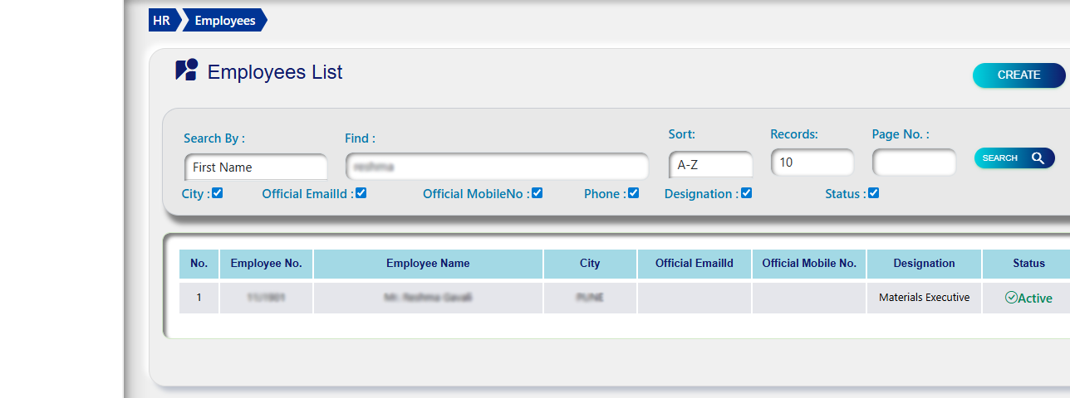This screenshot has width=1070, height=398.
Task: Click the Page No. input box
Action: click(x=914, y=163)
